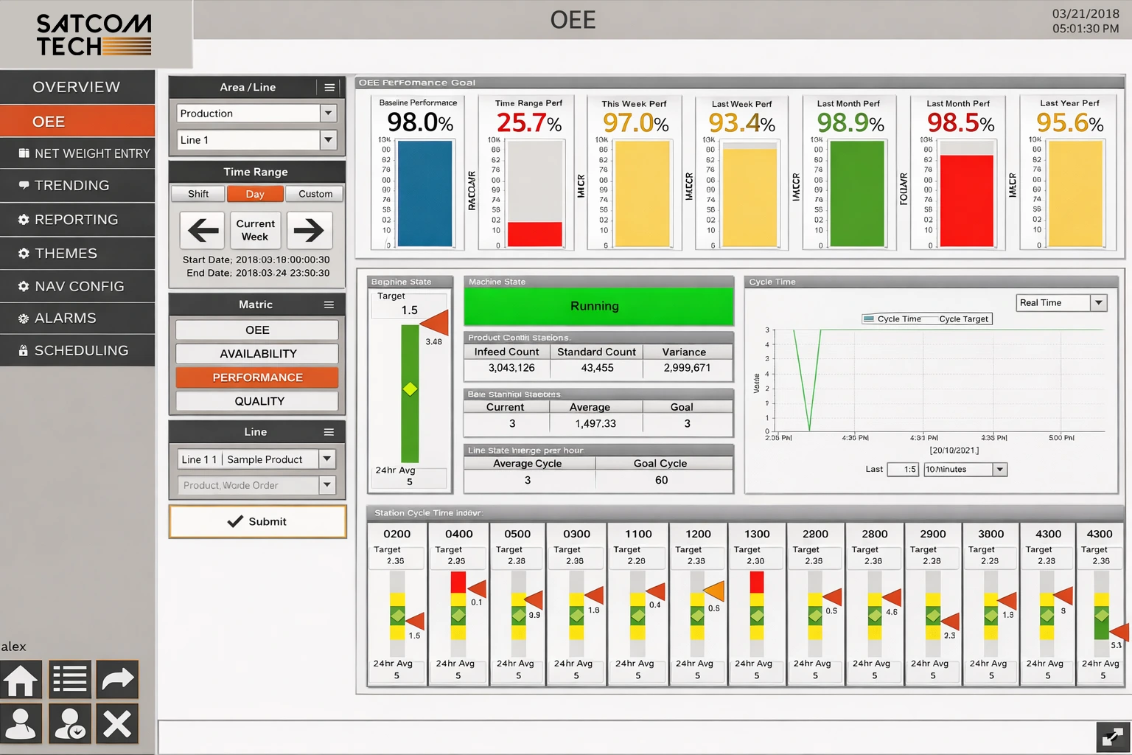Open the Real Time dropdown in Cycle Time
This screenshot has height=755, width=1132.
pos(1099,303)
